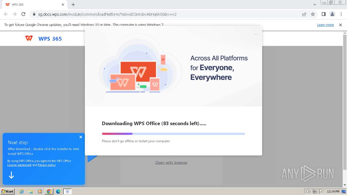347x195 pixels.
Task: Click the down arrow in Next step popup
Action: point(11,175)
